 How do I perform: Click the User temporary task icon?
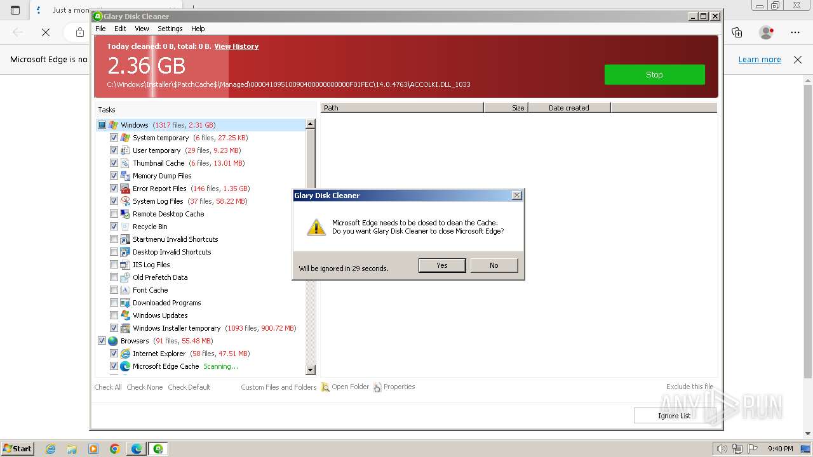(x=125, y=150)
